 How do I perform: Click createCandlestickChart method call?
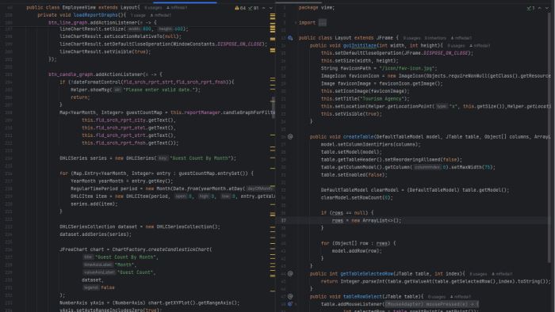coord(178,249)
